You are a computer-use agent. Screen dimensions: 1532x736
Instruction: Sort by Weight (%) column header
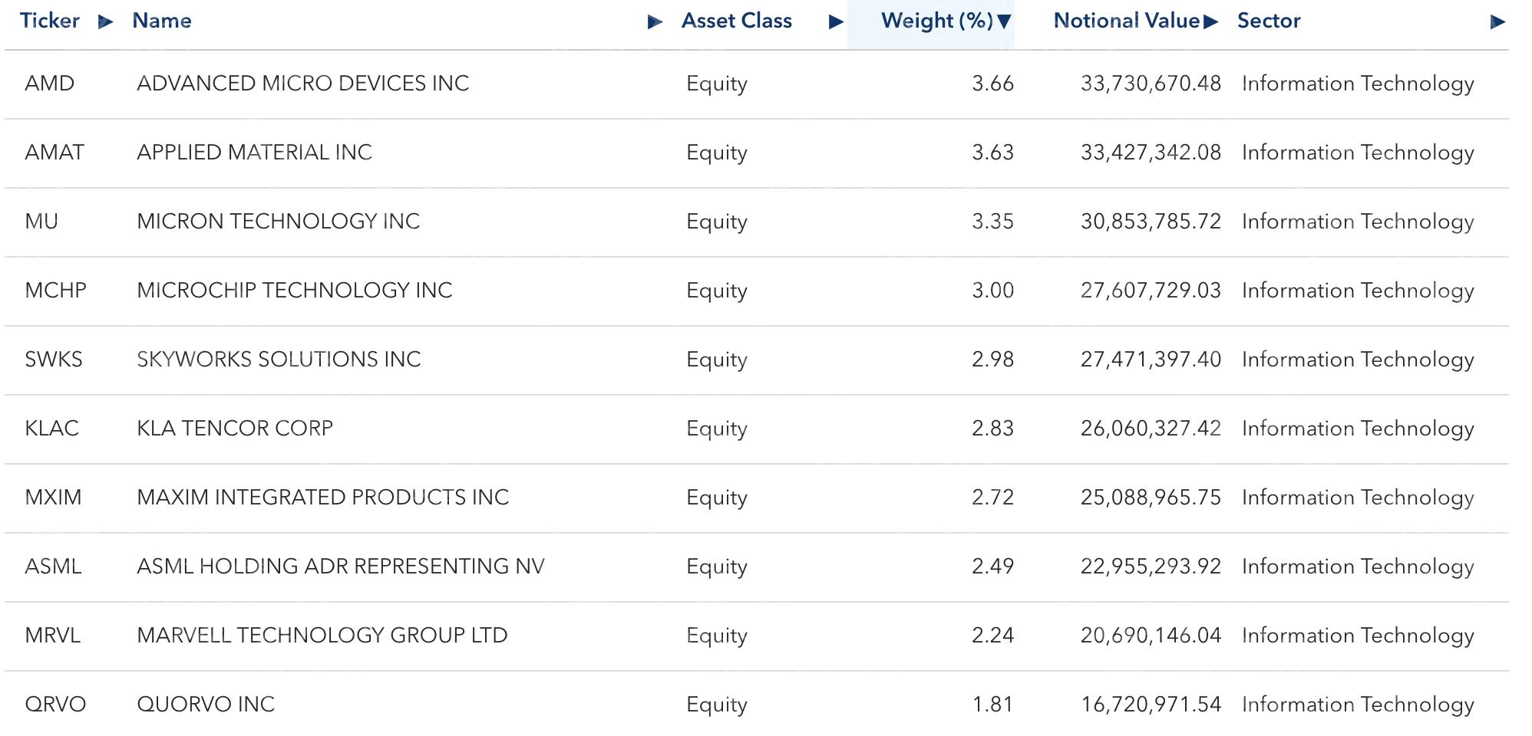coord(936,21)
